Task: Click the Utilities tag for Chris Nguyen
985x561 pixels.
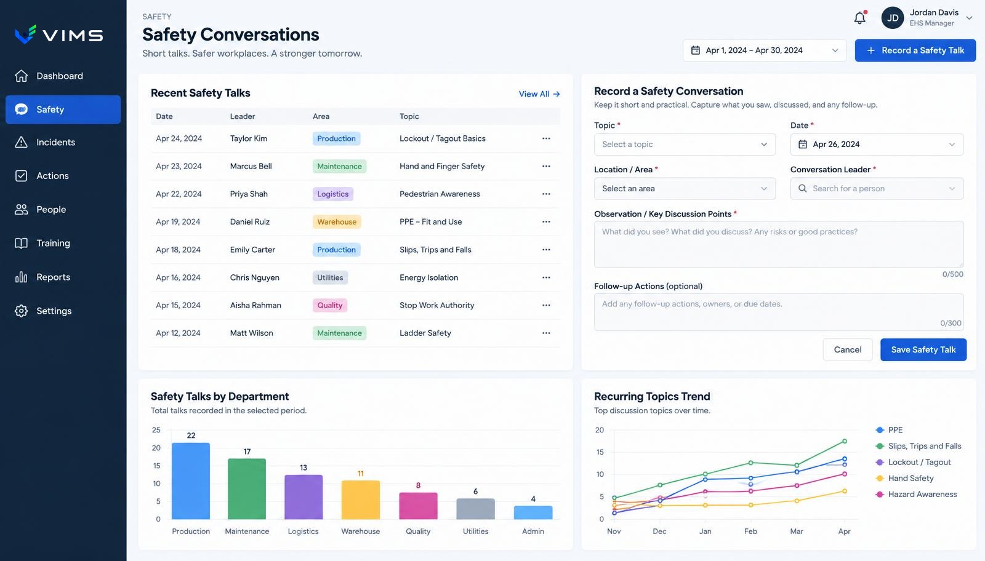Action: [330, 277]
